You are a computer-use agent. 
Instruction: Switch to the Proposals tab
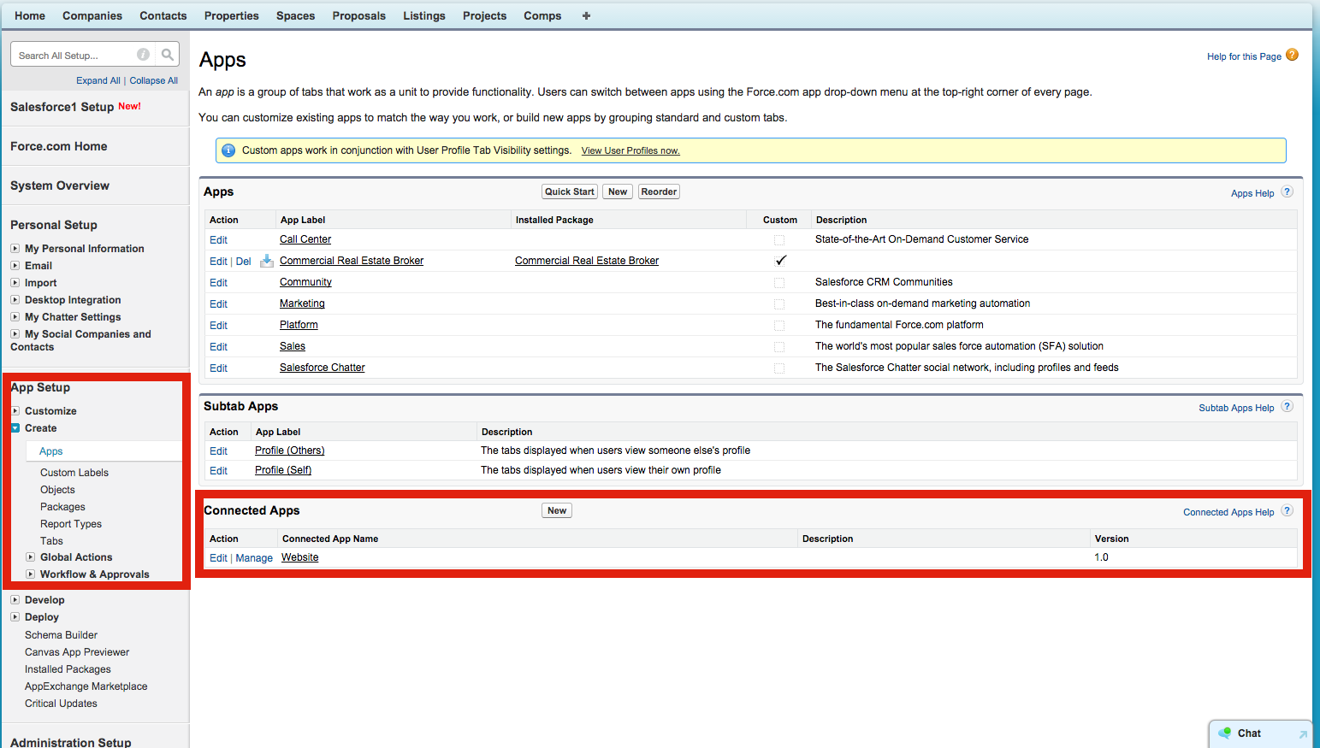pos(359,15)
